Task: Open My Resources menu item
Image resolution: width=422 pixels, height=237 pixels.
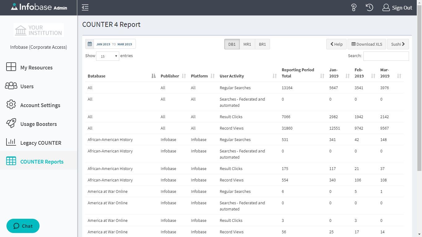Action: (39, 68)
